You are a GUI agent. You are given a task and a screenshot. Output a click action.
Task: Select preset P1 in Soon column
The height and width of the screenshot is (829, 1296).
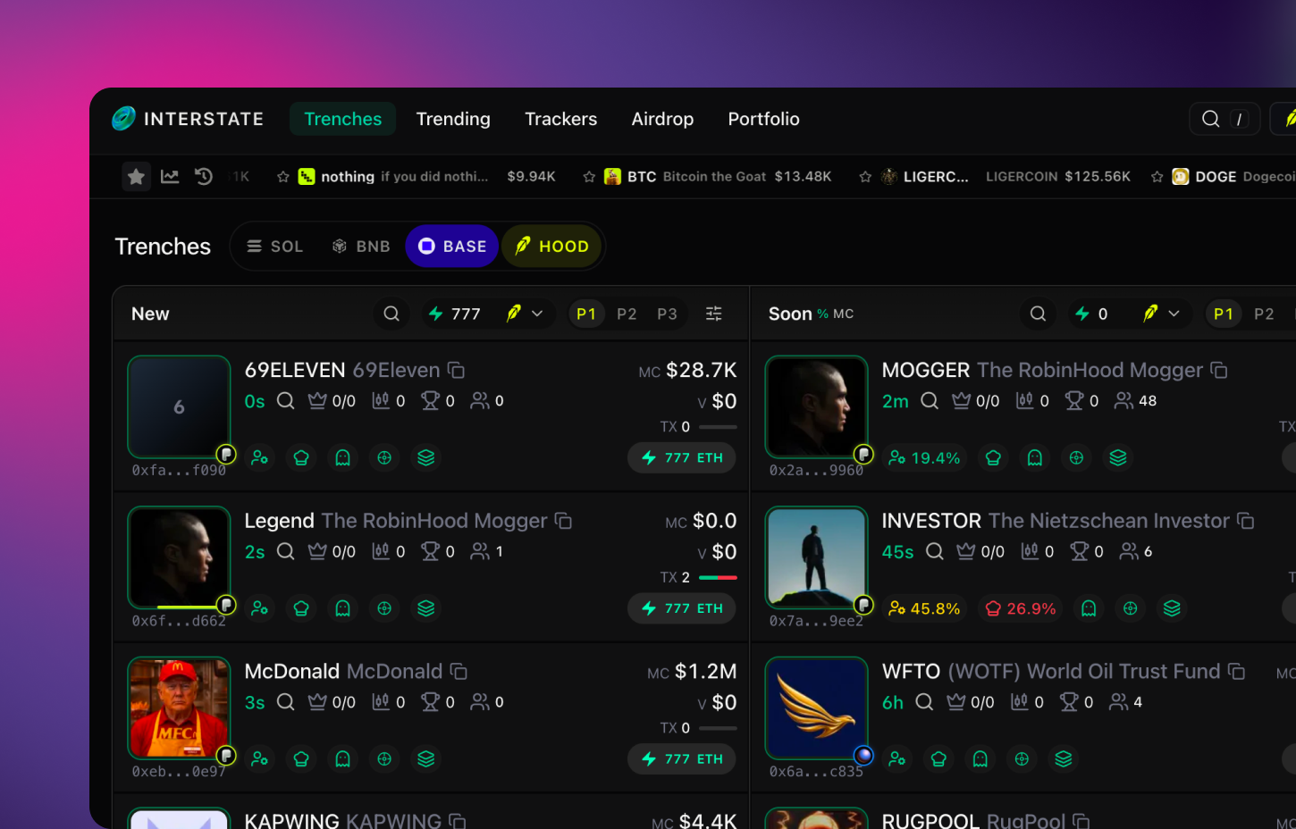(x=1224, y=314)
